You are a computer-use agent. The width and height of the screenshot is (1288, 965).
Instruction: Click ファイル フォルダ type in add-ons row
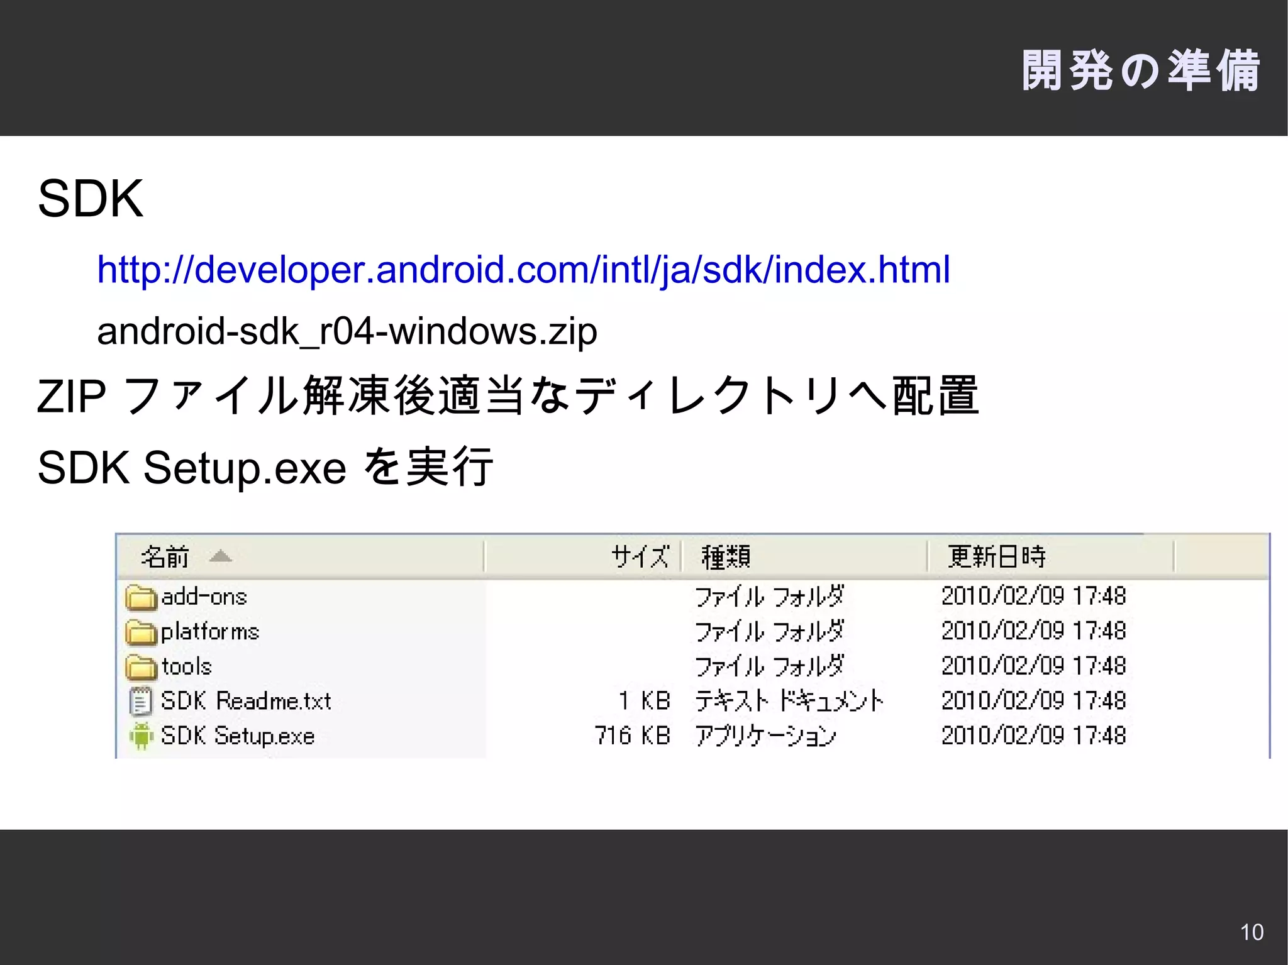click(x=770, y=597)
